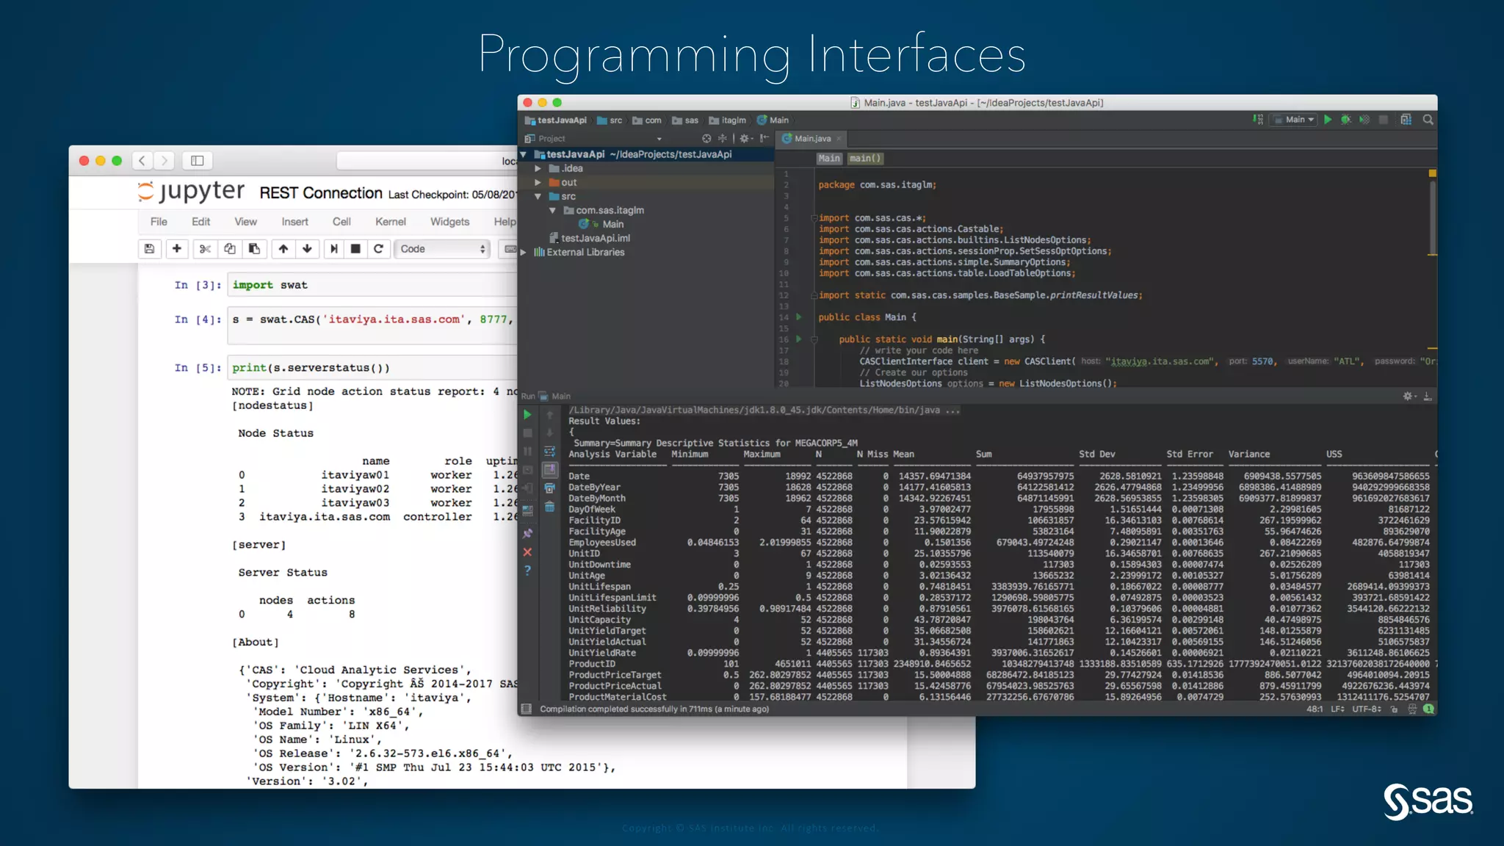The height and width of the screenshot is (846, 1504).
Task: Select the Main class in the Project tree
Action: [612, 224]
